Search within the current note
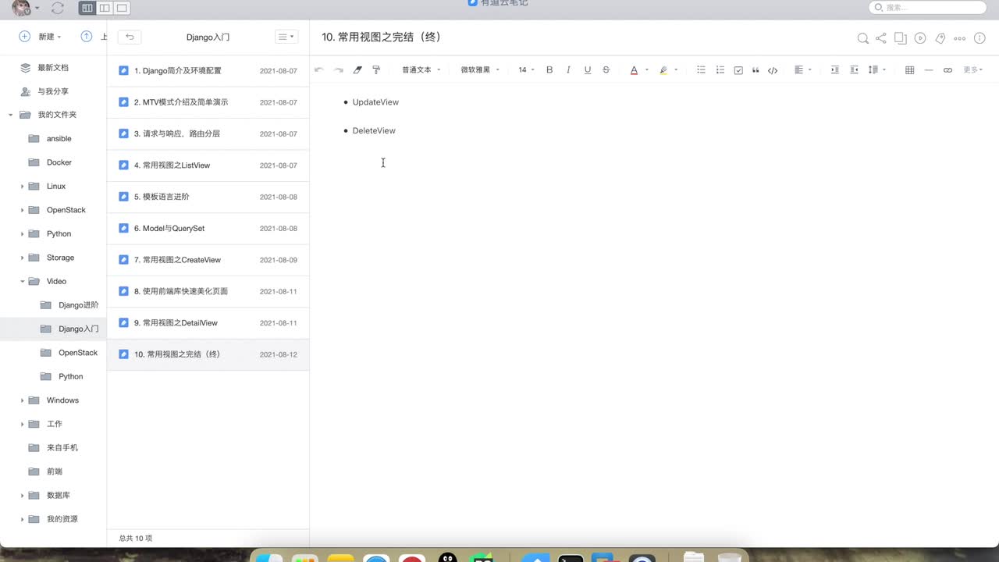 tap(862, 38)
